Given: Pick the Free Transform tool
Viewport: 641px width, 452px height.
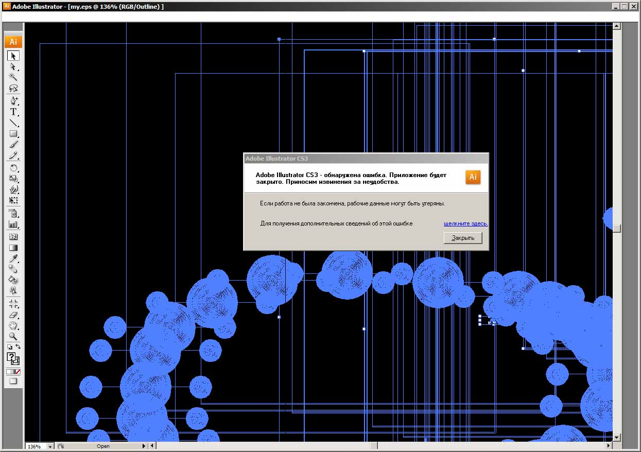Looking at the screenshot, I should pos(13,201).
